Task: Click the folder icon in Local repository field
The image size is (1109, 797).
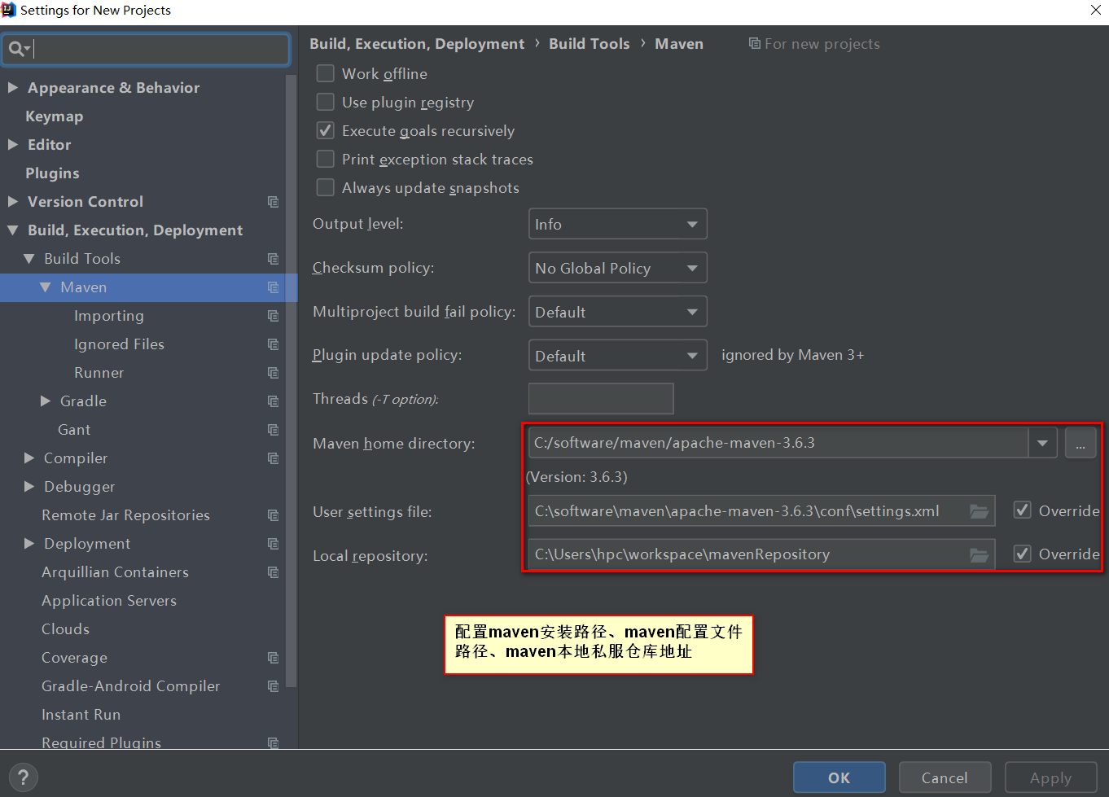Action: pyautogui.click(x=979, y=555)
